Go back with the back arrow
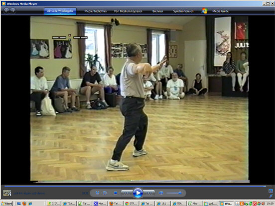The height and width of the screenshot is (206, 275). tap(6, 10)
